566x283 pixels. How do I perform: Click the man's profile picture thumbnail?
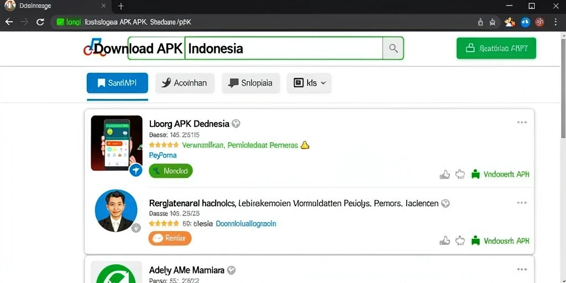[116, 211]
